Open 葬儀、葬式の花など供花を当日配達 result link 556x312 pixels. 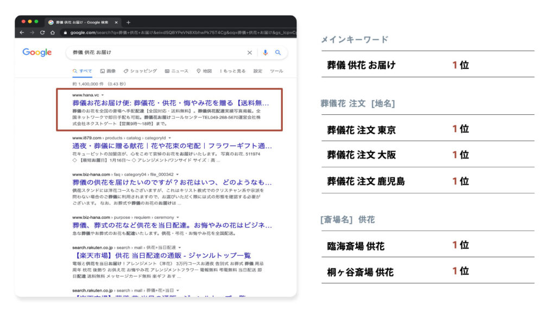[x=172, y=225]
